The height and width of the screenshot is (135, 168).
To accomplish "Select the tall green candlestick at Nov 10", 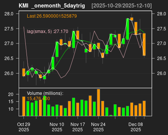I will 57,49.
